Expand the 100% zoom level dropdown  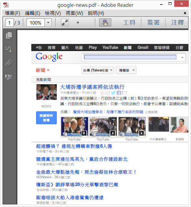[x=48, y=23]
